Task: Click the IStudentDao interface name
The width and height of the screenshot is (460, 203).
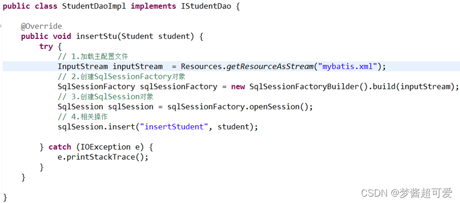Action: coord(206,6)
